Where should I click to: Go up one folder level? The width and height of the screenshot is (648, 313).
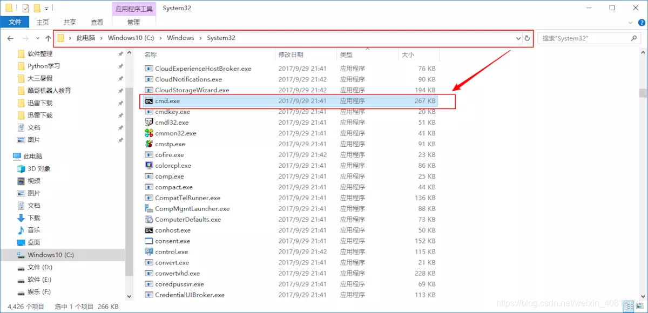[x=48, y=38]
